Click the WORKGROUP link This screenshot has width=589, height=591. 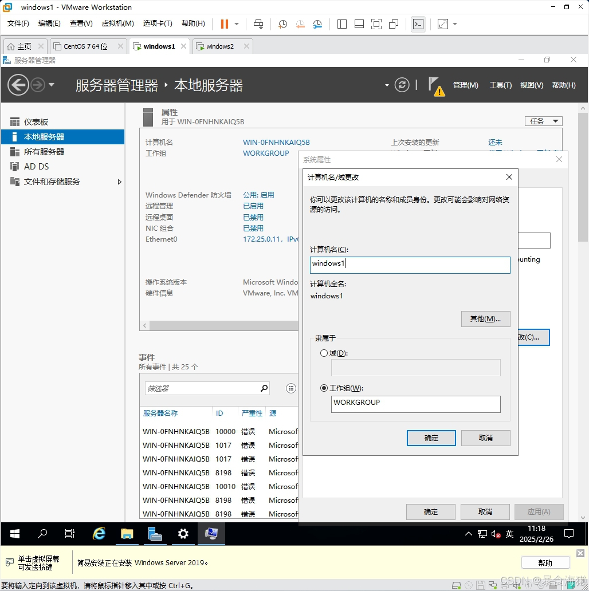click(265, 153)
